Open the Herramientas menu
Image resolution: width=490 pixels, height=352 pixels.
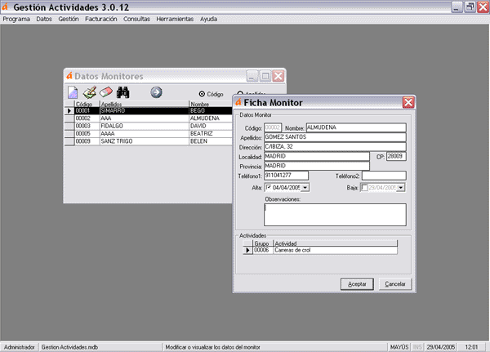click(176, 18)
